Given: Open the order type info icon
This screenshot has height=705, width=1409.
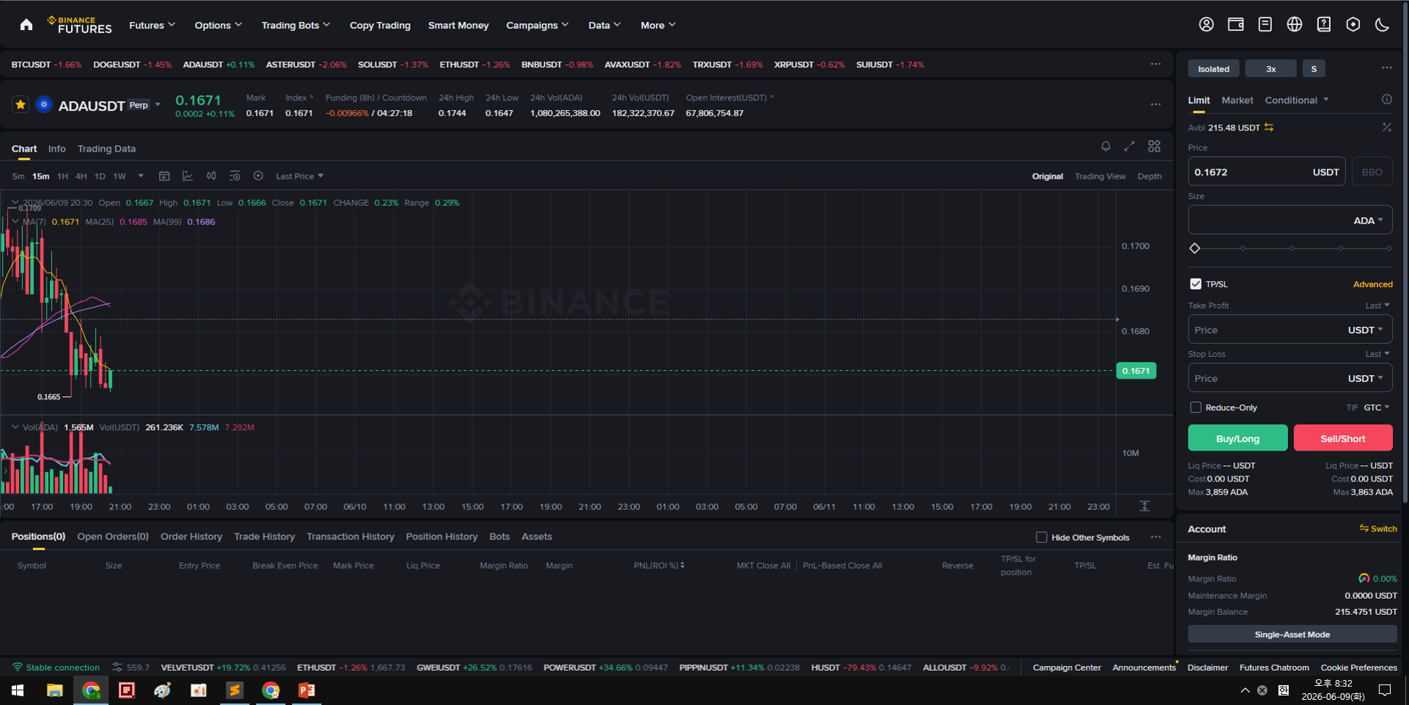Looking at the screenshot, I should (x=1386, y=100).
